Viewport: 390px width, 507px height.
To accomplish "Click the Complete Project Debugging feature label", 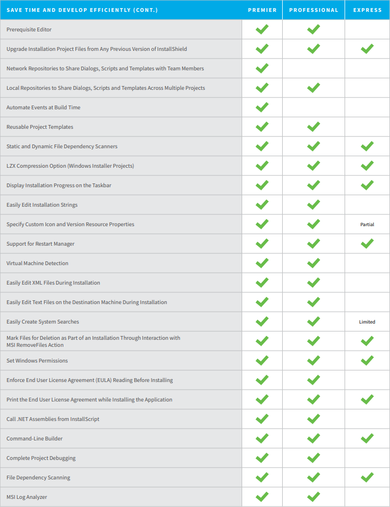I will tap(41, 458).
